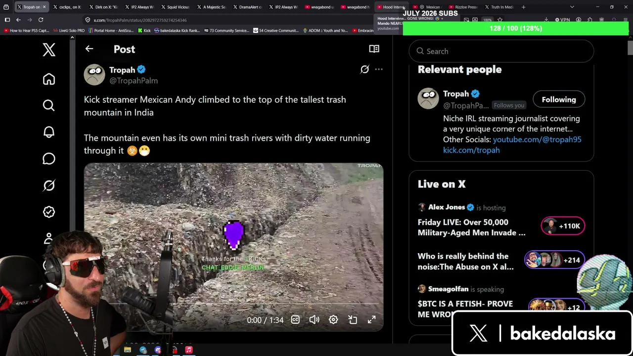Open Tropah's avatar in Relevant people
Screen dimensions: 633x356
coord(428,98)
